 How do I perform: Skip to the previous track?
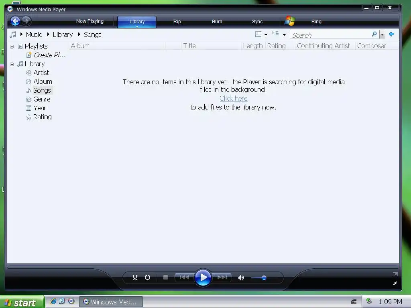click(x=184, y=277)
